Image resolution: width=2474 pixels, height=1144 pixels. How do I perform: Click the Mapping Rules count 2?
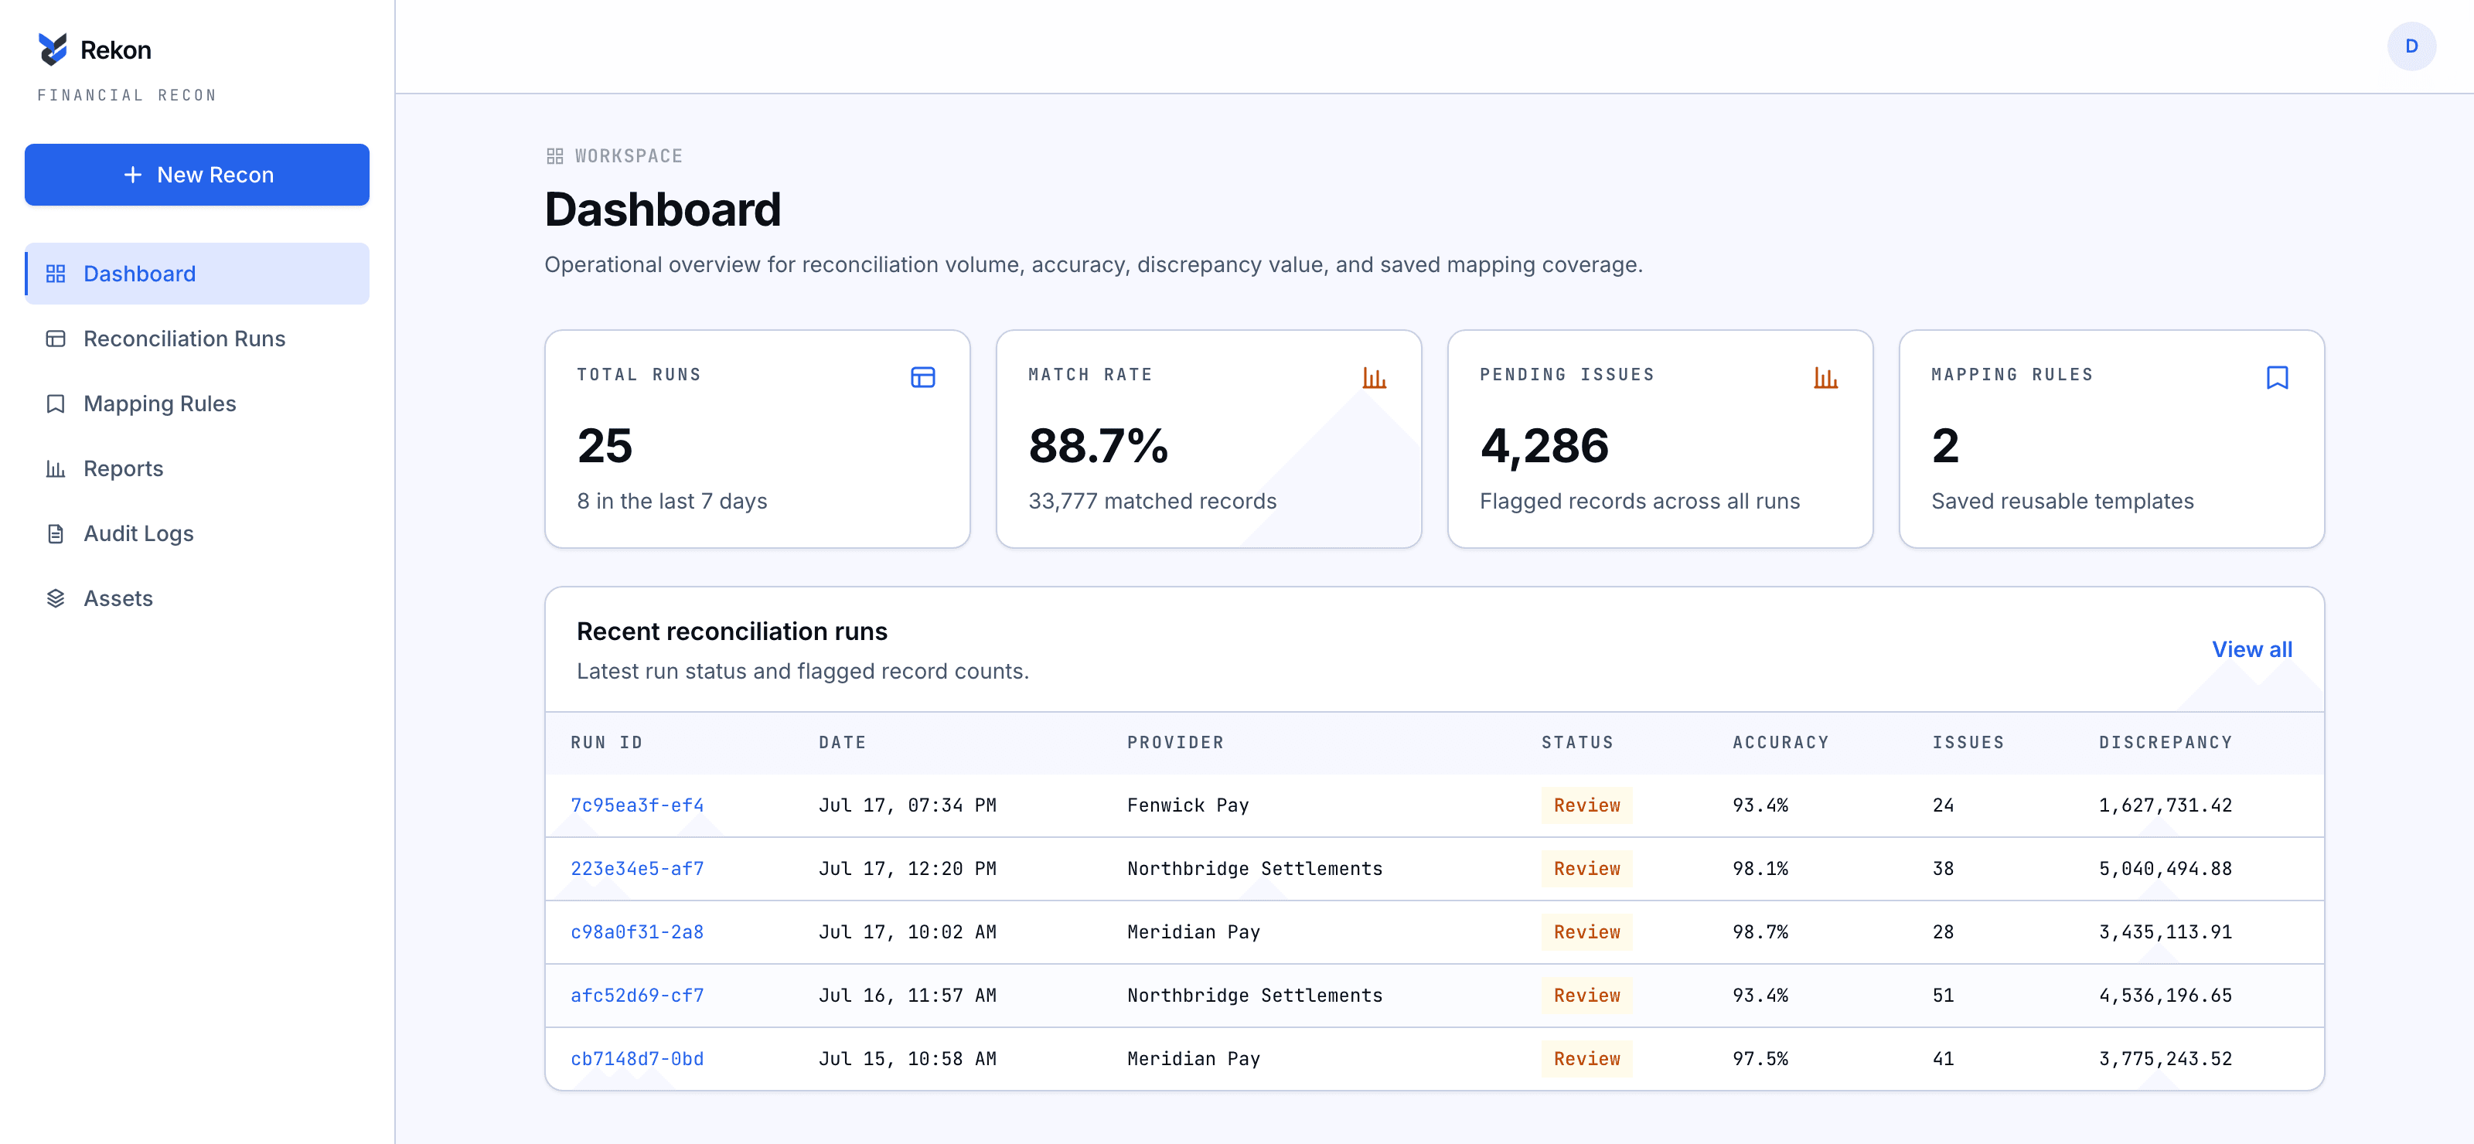[1945, 446]
